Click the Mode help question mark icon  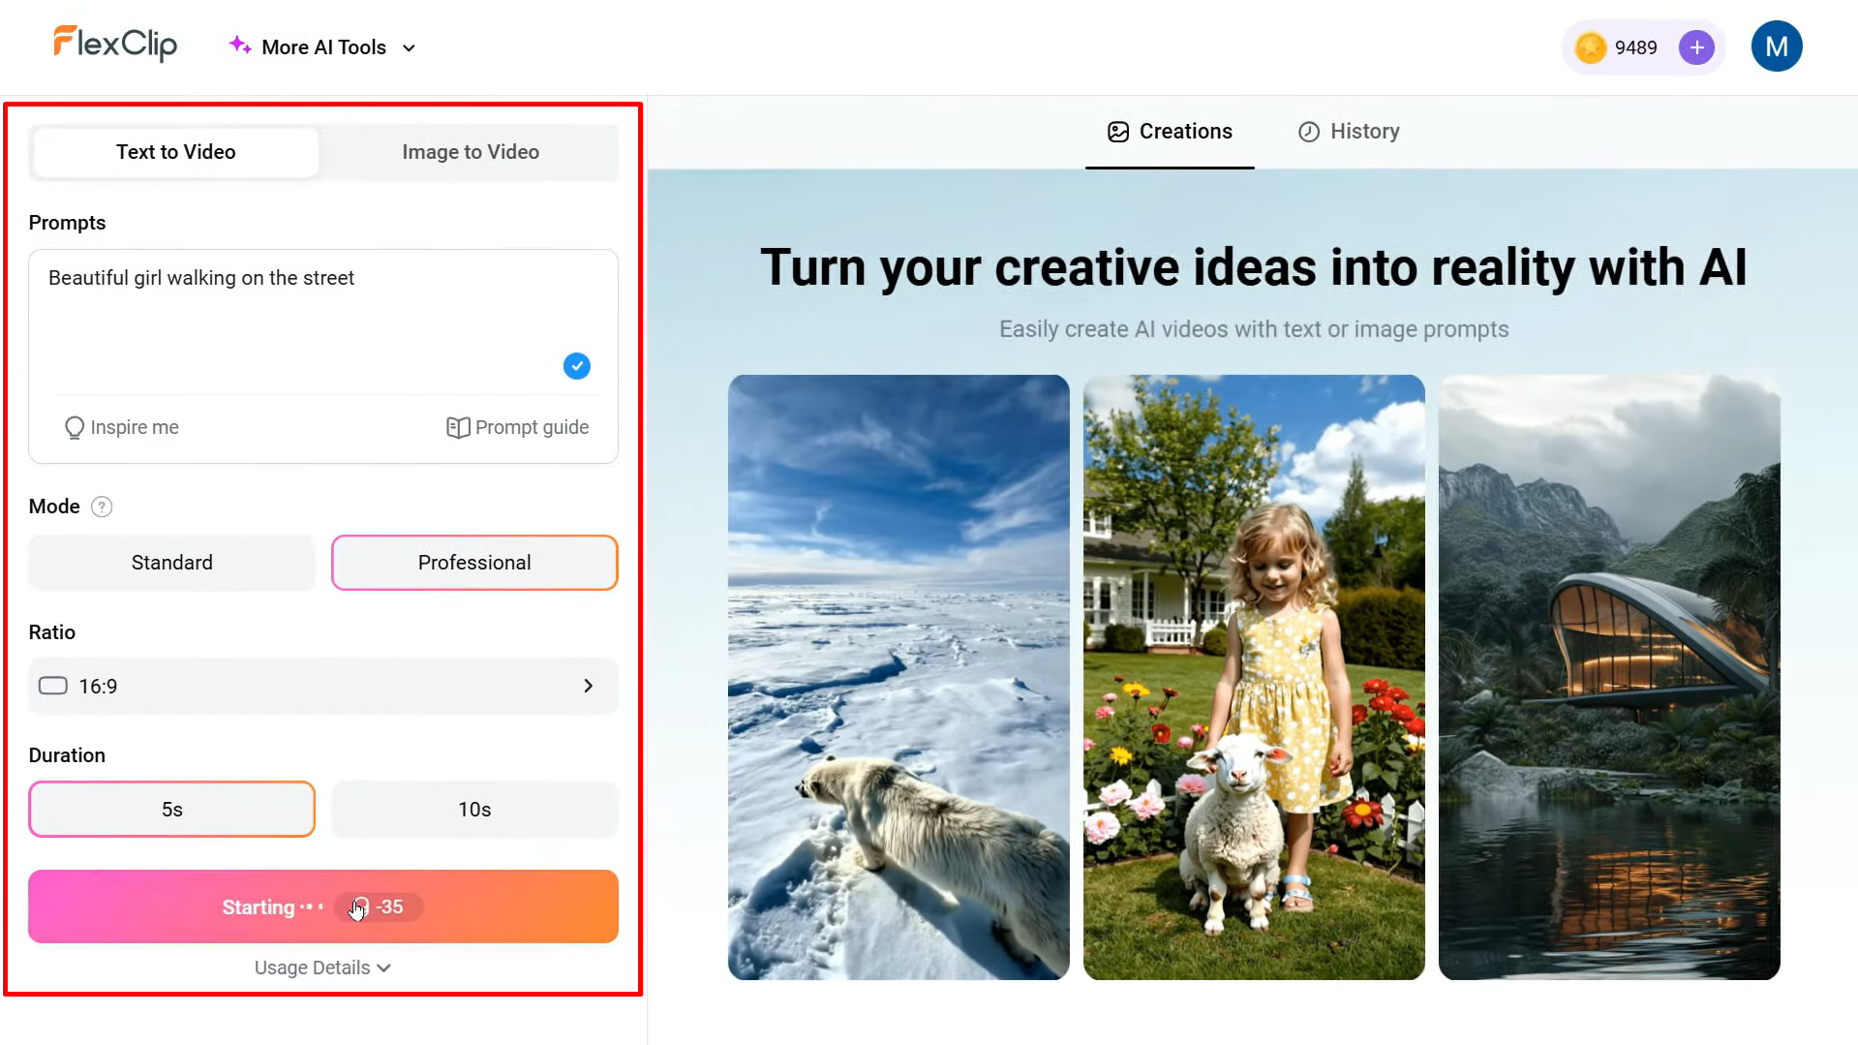(101, 506)
